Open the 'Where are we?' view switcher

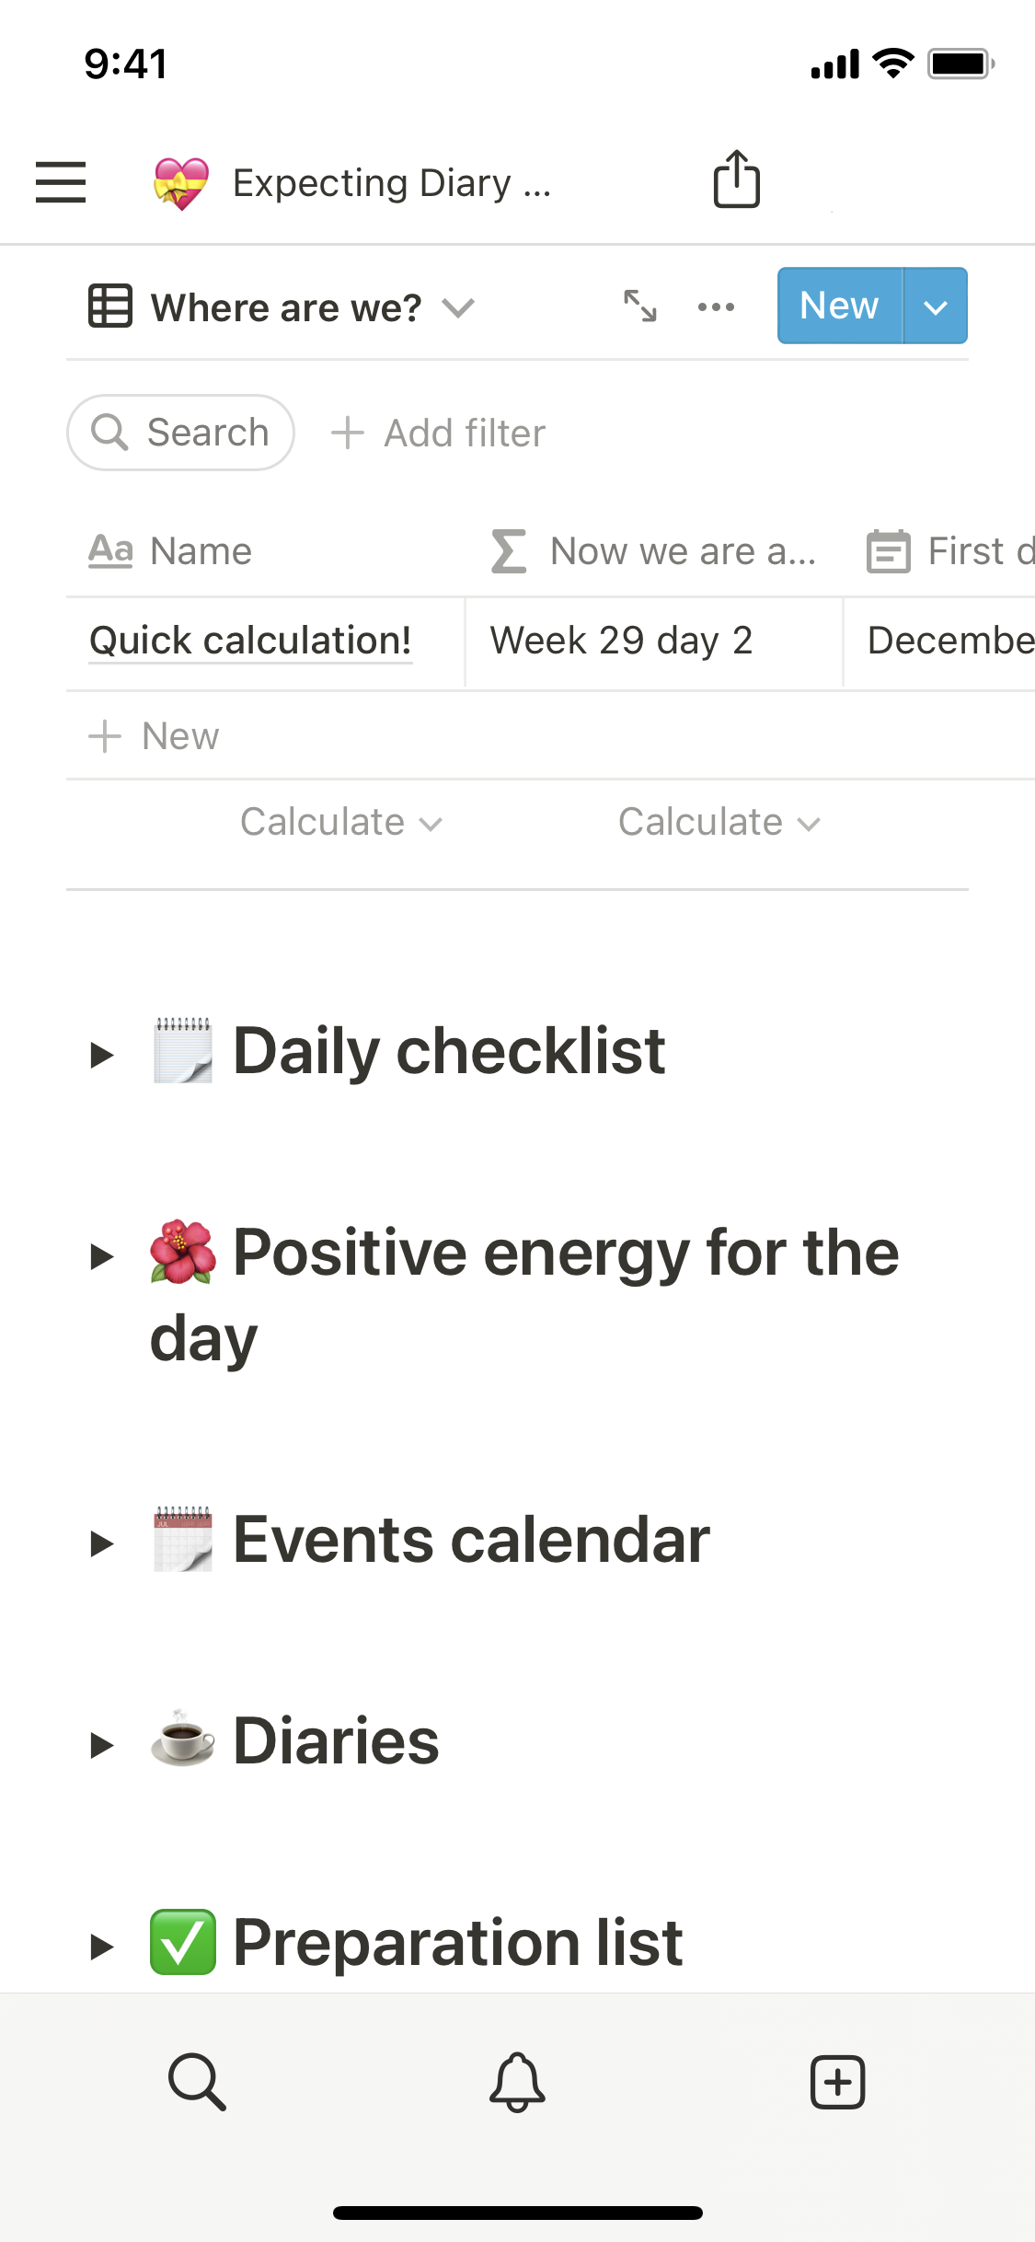tap(282, 307)
